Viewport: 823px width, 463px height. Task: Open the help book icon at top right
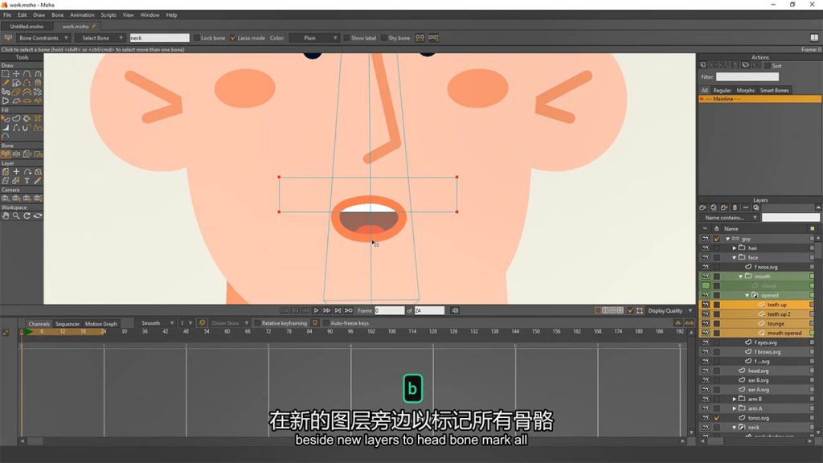(x=814, y=38)
